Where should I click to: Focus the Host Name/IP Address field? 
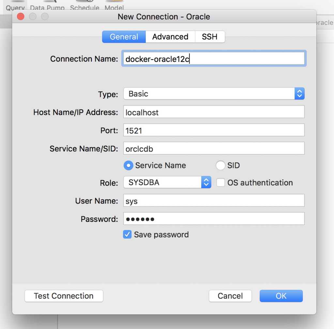214,112
